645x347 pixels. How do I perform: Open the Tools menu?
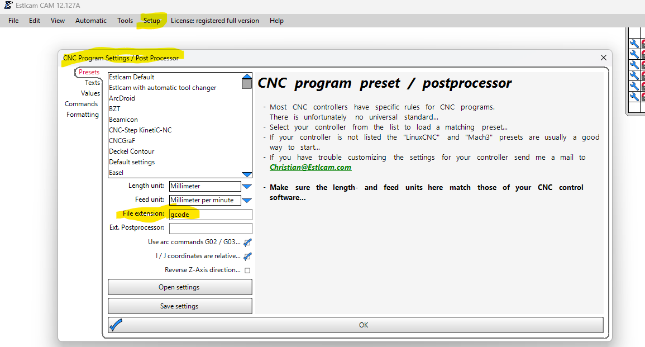[x=125, y=21]
